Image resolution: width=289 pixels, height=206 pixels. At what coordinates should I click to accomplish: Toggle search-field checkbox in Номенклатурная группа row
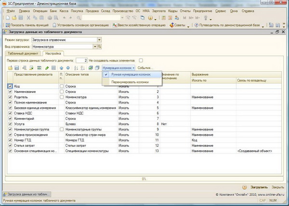[62, 129]
